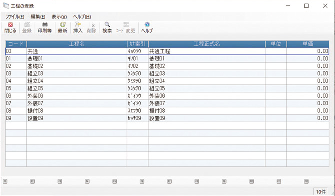Click the F3 function key button
The width and height of the screenshot is (335, 196).
pyautogui.click(x=60, y=182)
